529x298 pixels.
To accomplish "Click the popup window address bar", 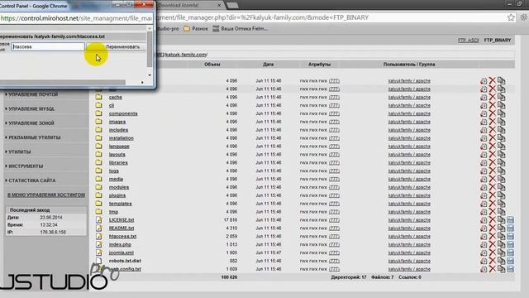I will (76, 18).
